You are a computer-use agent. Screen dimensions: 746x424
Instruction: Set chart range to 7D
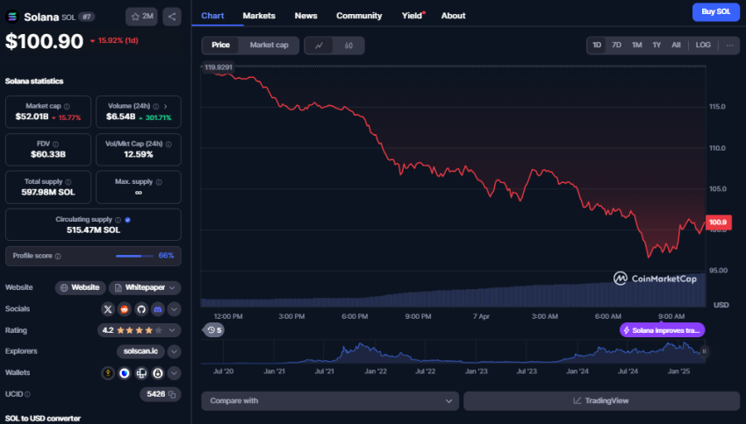(617, 45)
